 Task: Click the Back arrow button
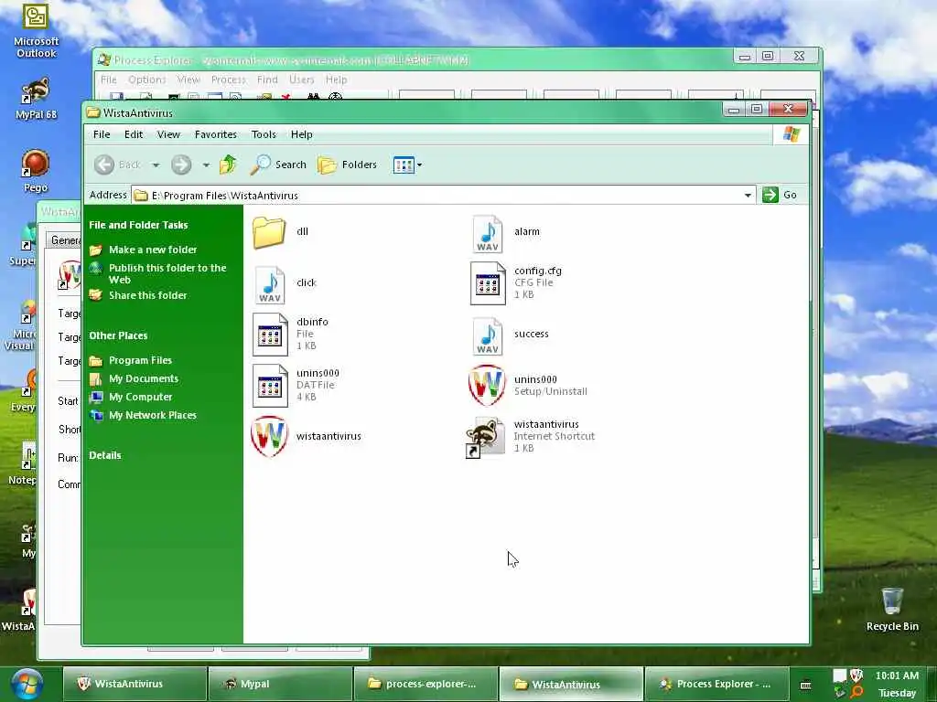(104, 165)
